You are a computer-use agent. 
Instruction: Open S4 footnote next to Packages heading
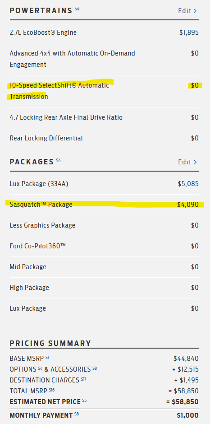pyautogui.click(x=59, y=160)
